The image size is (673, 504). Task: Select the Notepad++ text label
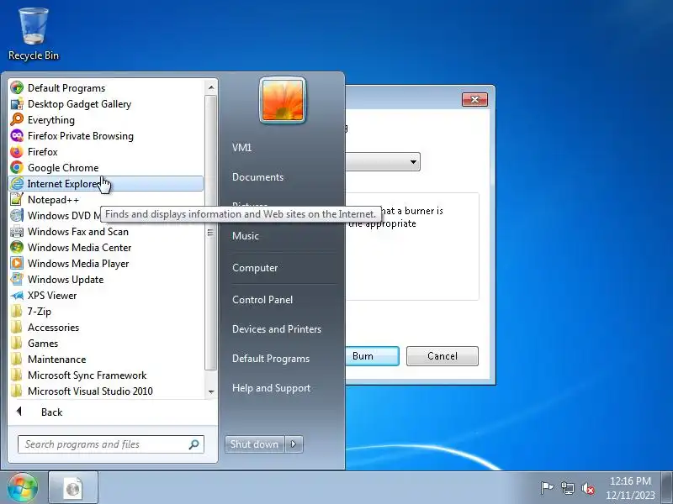[x=53, y=200]
